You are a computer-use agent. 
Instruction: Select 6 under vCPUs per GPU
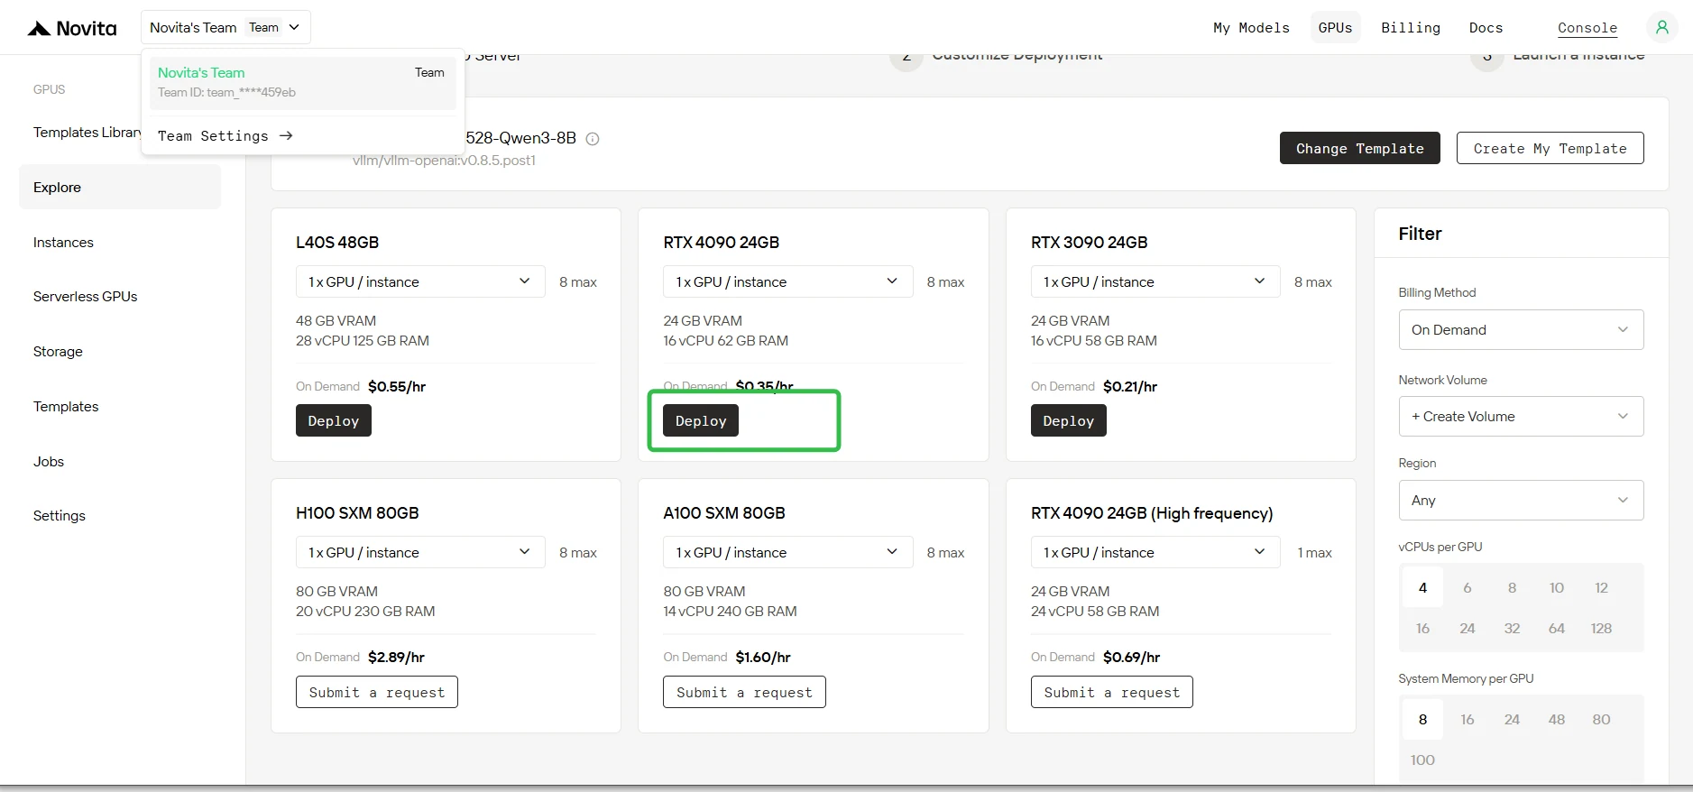point(1468,588)
